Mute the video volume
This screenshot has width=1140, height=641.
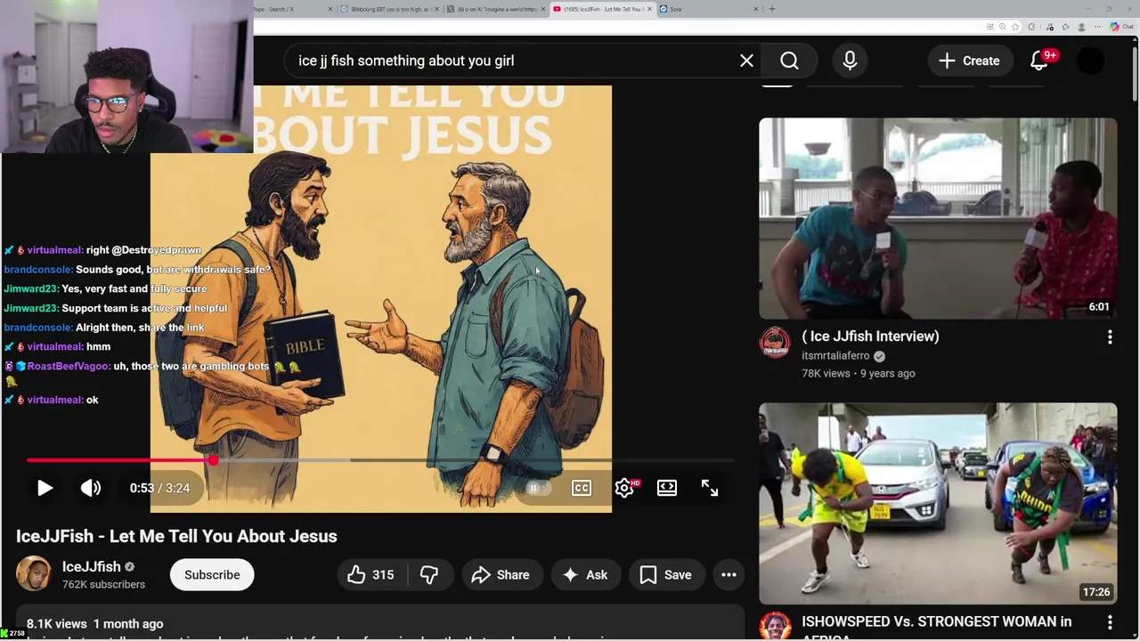click(x=91, y=488)
